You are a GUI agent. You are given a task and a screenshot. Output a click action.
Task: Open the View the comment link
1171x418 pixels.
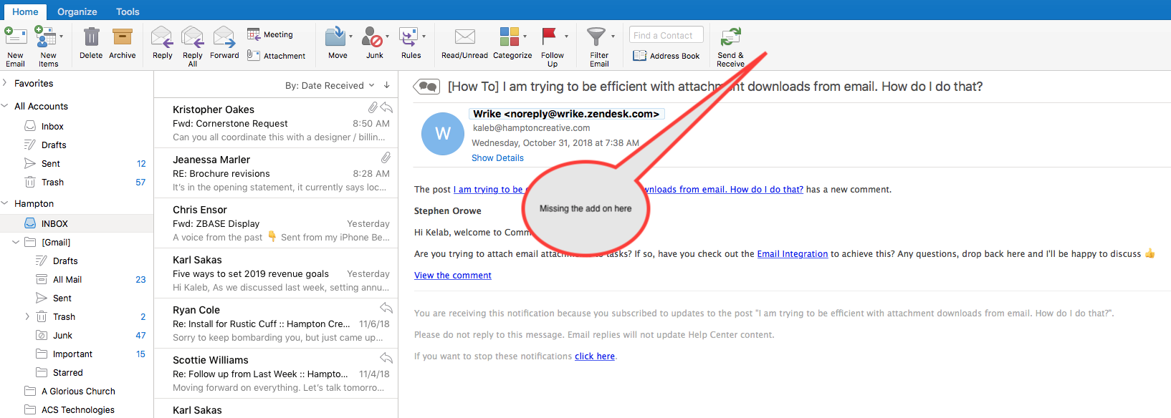click(453, 276)
